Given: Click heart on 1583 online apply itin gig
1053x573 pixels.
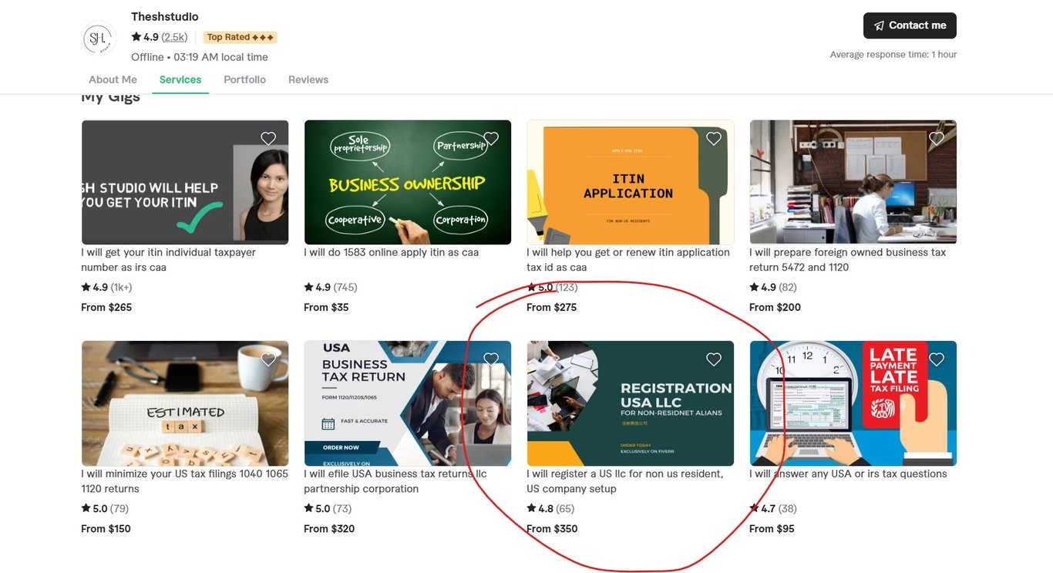Looking at the screenshot, I should coord(491,139).
